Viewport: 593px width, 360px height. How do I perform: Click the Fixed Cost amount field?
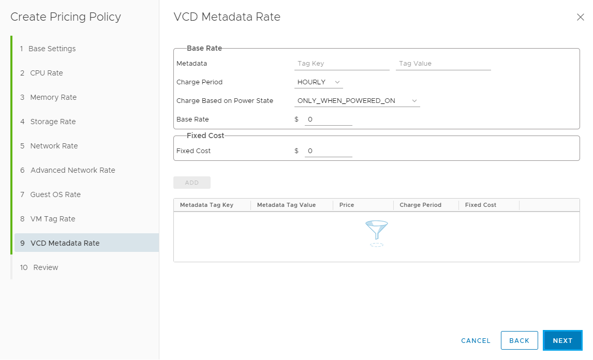pyautogui.click(x=328, y=151)
